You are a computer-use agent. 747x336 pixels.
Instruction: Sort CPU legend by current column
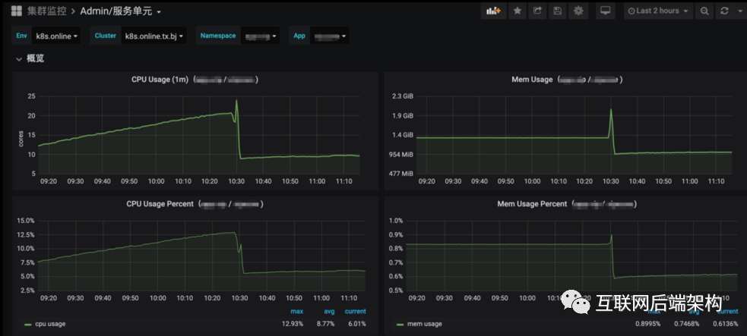pyautogui.click(x=356, y=312)
